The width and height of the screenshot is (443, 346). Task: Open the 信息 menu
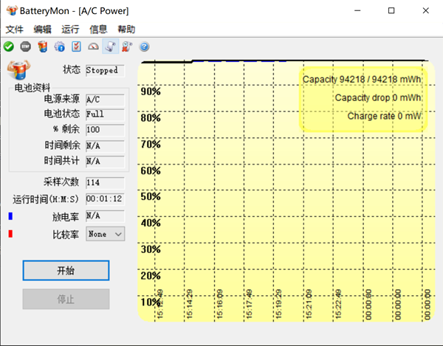tap(98, 30)
